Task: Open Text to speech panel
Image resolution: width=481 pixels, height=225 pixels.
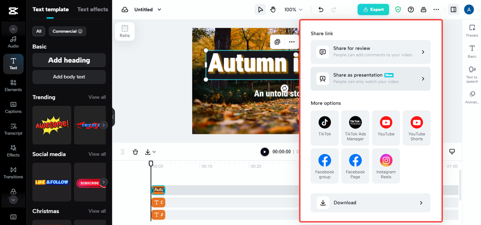Action: (x=472, y=74)
